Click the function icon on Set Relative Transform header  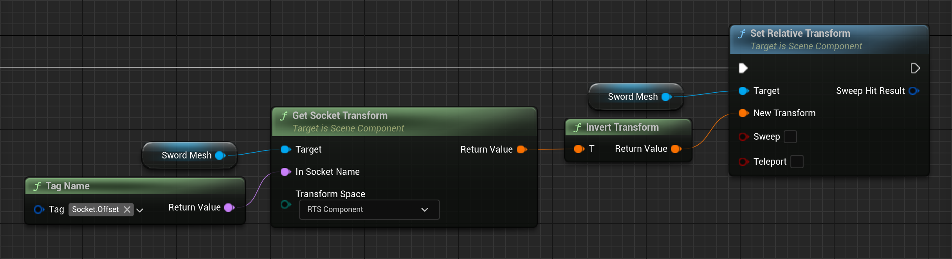741,34
